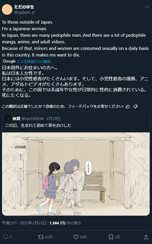
Task: Open the three-dot more options menu
Action: 147,7
